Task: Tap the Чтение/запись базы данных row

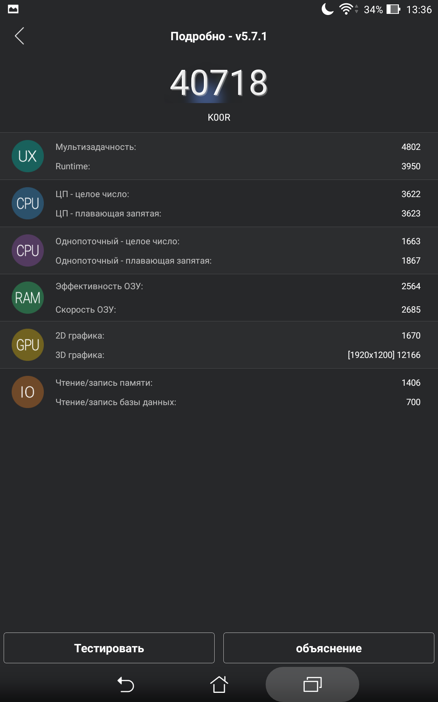Action: 237,402
